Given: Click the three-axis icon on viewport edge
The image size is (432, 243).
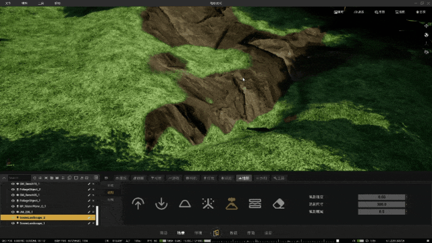Looking at the screenshot, I should pyautogui.click(x=426, y=43).
